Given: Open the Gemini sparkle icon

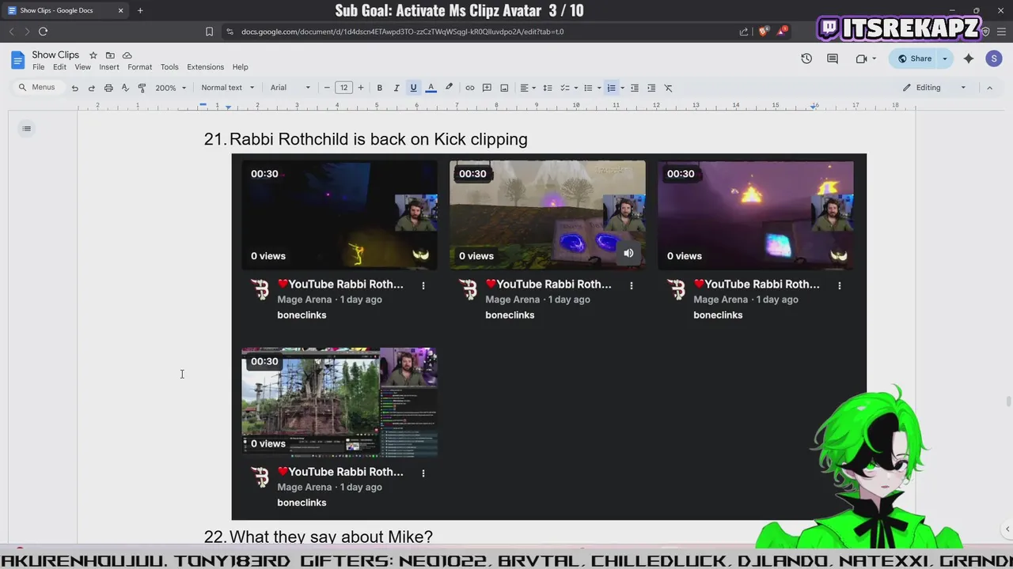Looking at the screenshot, I should [x=969, y=58].
